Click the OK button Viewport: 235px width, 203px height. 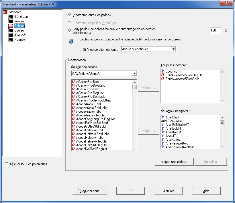pyautogui.click(x=130, y=191)
